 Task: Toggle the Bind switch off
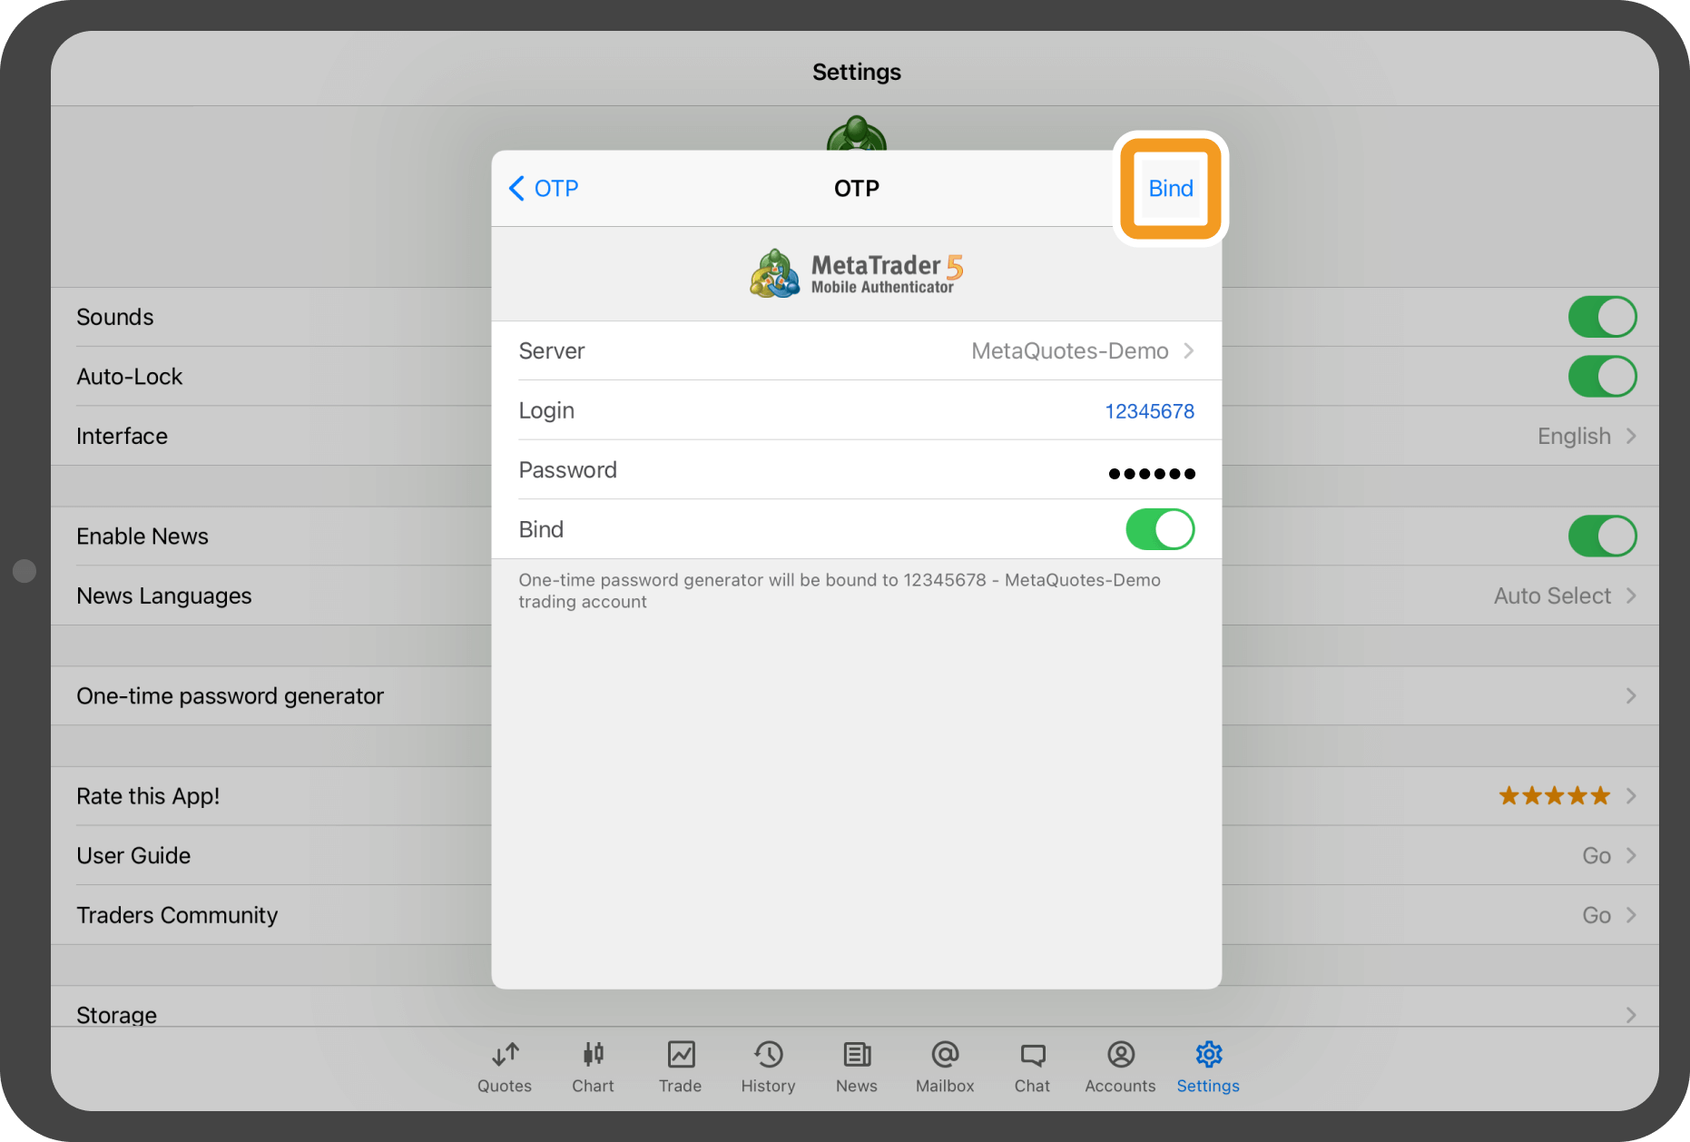pos(1159,529)
